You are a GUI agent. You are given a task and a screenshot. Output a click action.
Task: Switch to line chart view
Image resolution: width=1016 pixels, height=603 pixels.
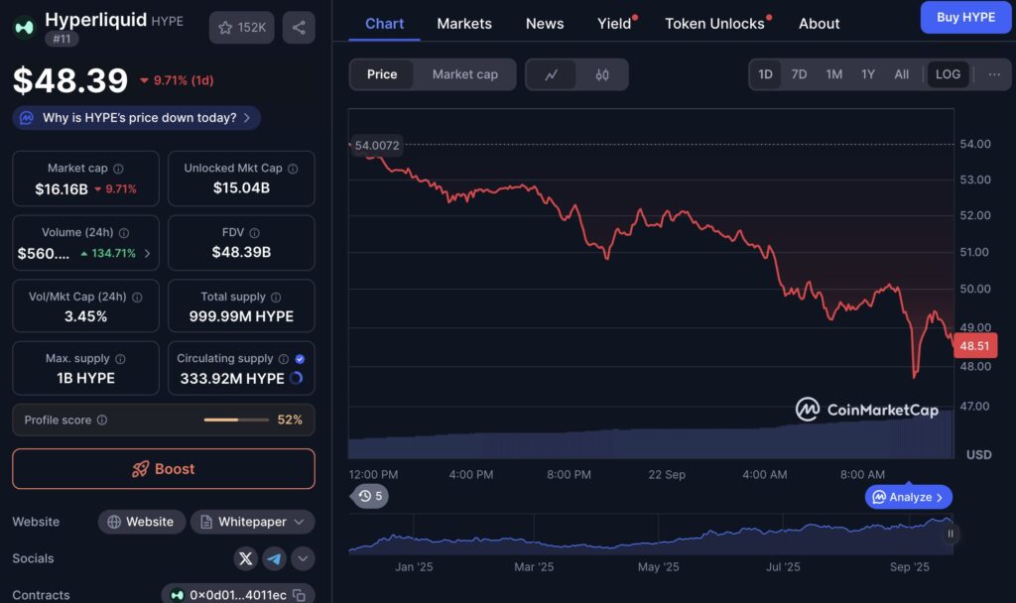[551, 74]
